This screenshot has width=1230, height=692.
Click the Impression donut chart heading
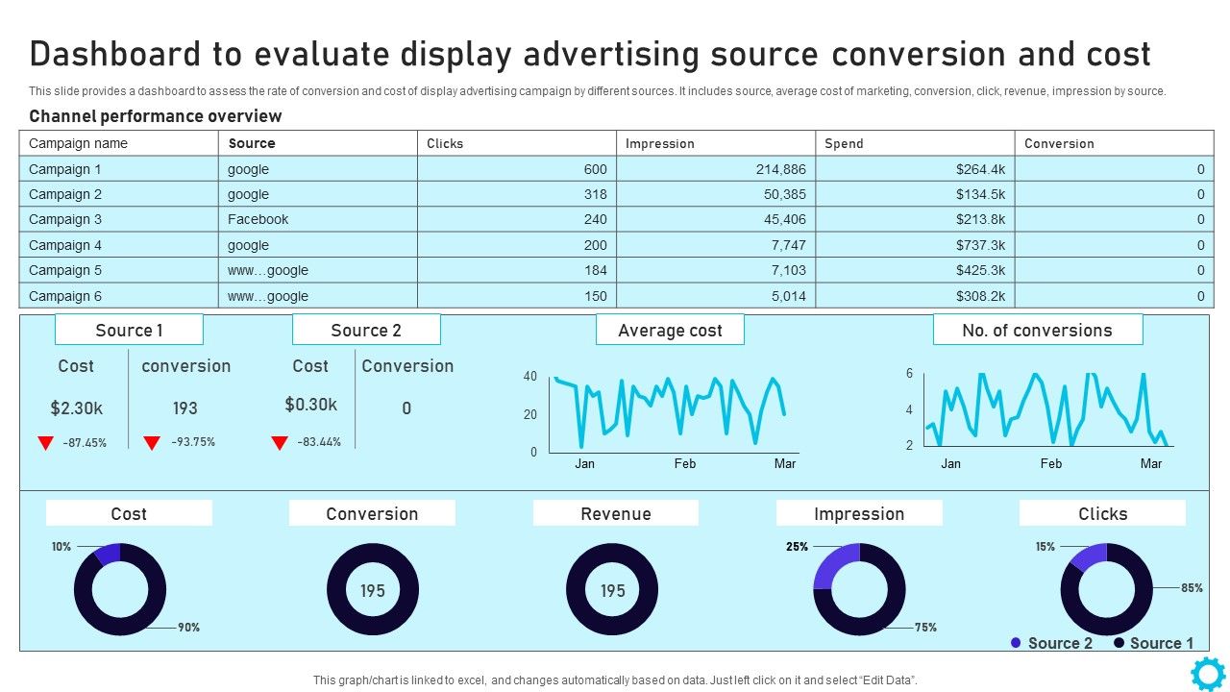pos(859,513)
